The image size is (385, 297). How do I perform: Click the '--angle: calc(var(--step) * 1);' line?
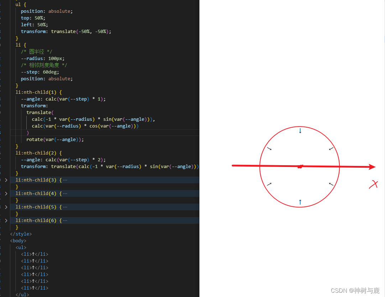[x=63, y=99]
